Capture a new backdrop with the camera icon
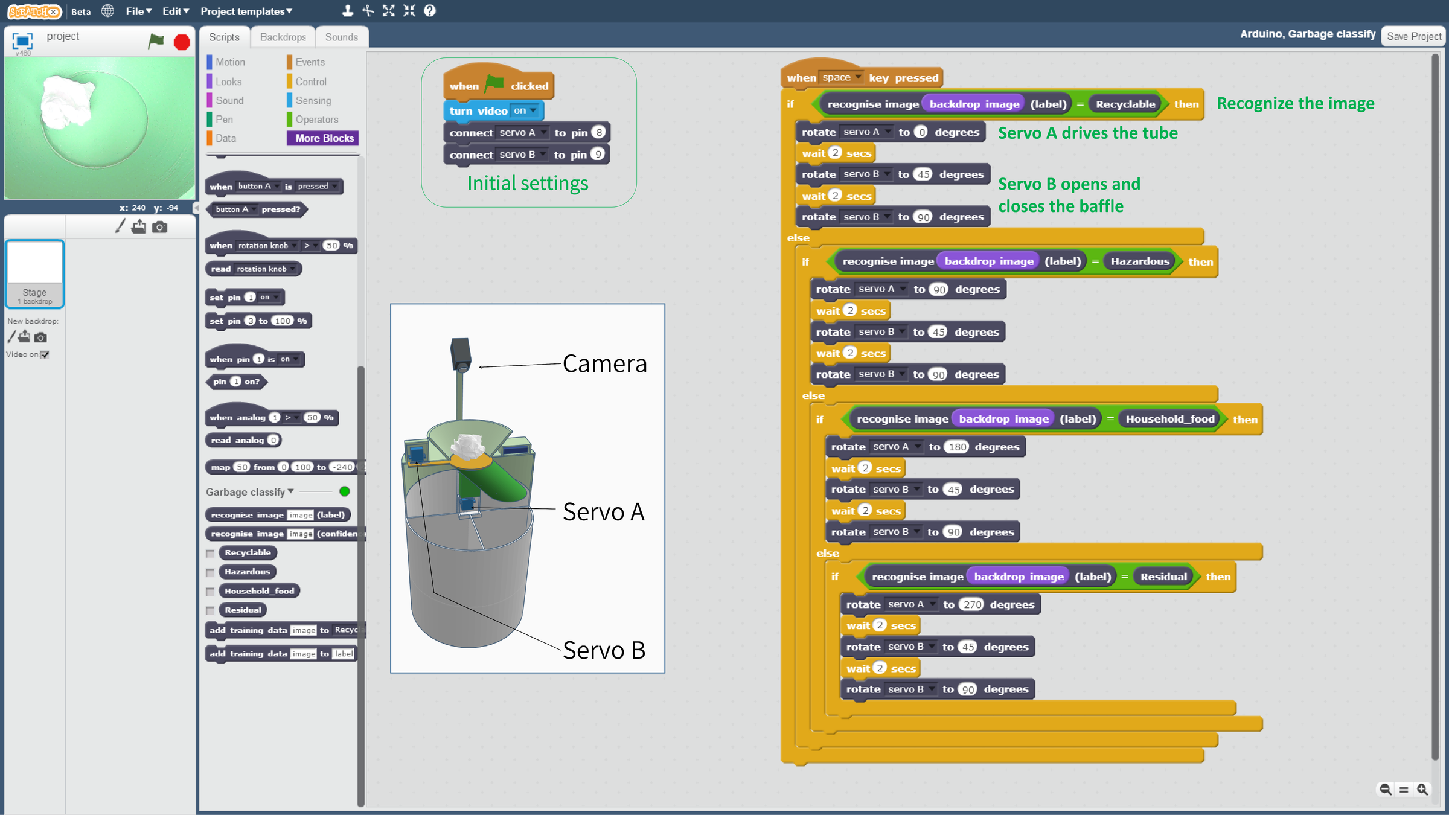Screen dimensions: 1449x815 (40, 337)
